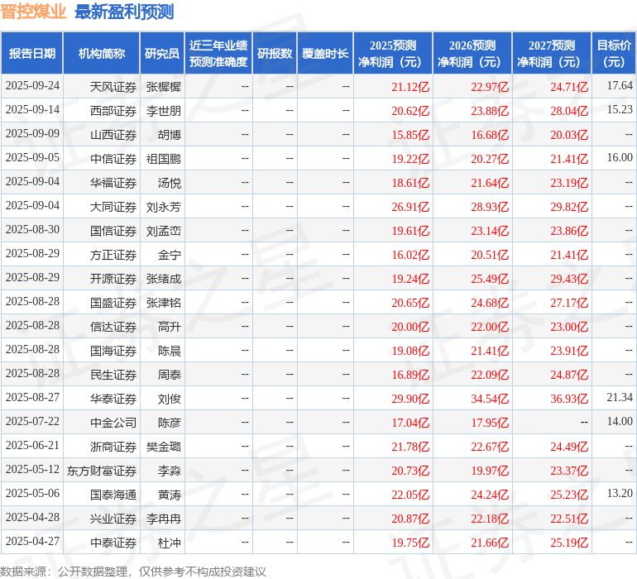Sort by 报告日期 column header
The height and width of the screenshot is (579, 637).
tap(32, 54)
